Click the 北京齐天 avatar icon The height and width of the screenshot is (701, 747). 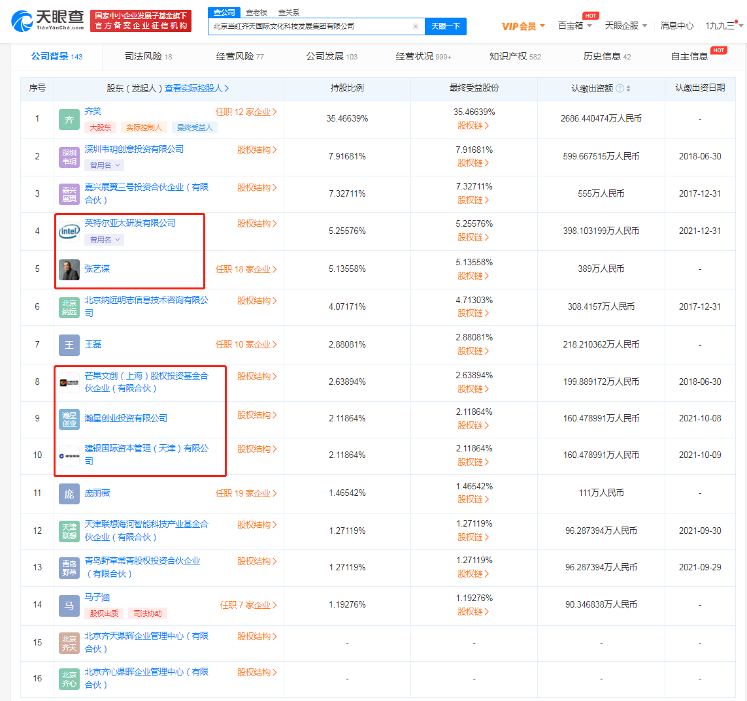pyautogui.click(x=69, y=643)
